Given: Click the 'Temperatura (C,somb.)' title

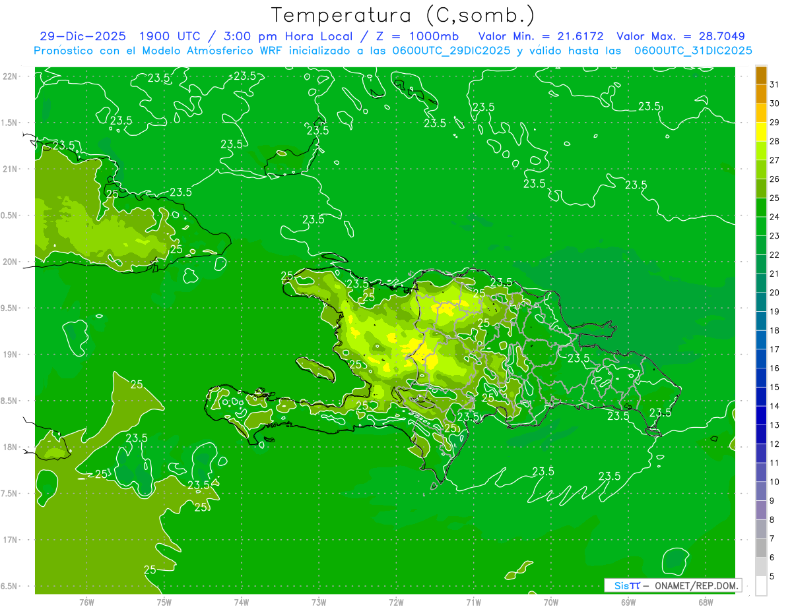Looking at the screenshot, I should coord(403,15).
